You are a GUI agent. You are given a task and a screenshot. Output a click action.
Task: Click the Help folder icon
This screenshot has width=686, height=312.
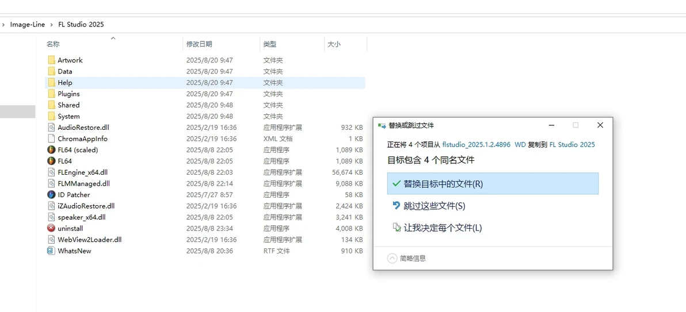(x=51, y=83)
